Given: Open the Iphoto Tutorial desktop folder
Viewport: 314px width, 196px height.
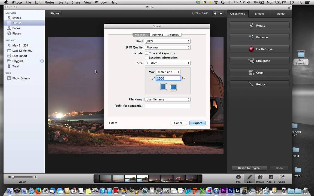Looking at the screenshot, I should click(301, 58).
